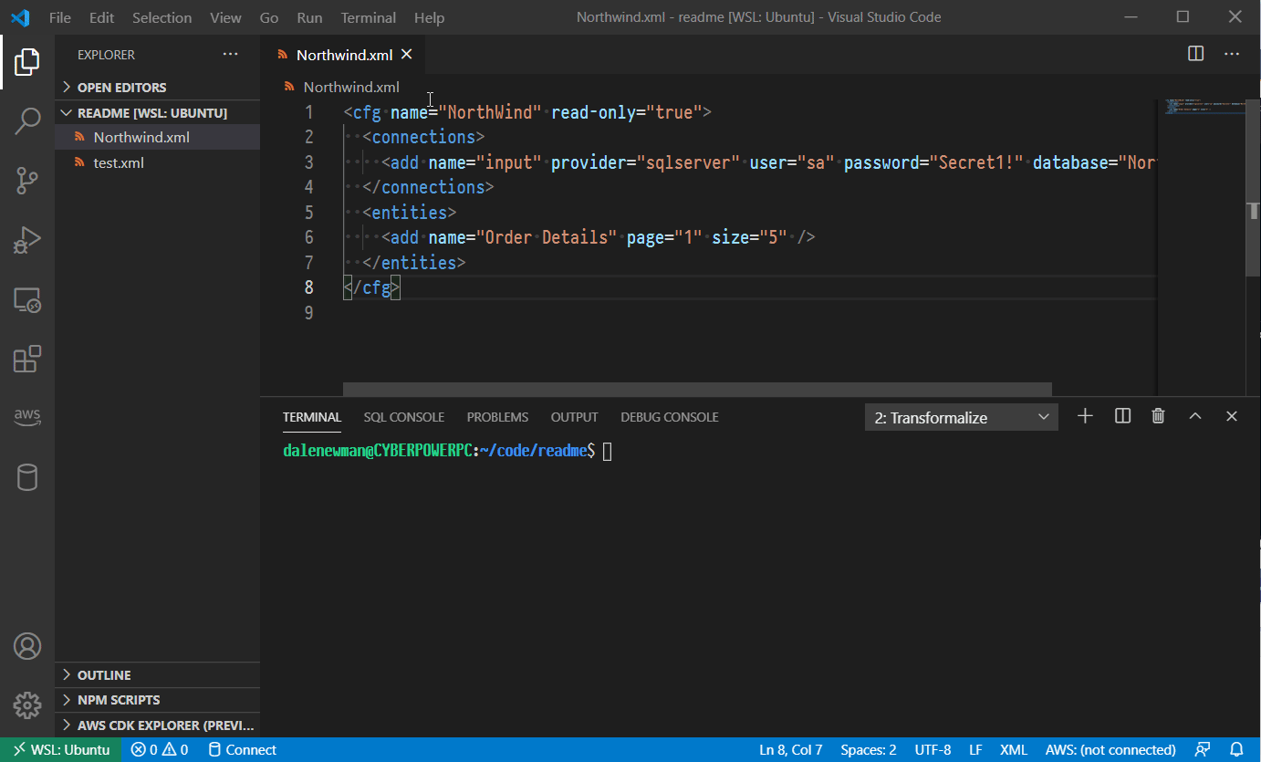This screenshot has height=762, width=1261.
Task: Open the terminal selector dropdown 2: Transformalize
Action: (x=962, y=417)
